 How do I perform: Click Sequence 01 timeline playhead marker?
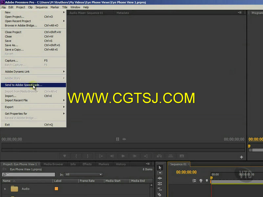tap(211, 178)
